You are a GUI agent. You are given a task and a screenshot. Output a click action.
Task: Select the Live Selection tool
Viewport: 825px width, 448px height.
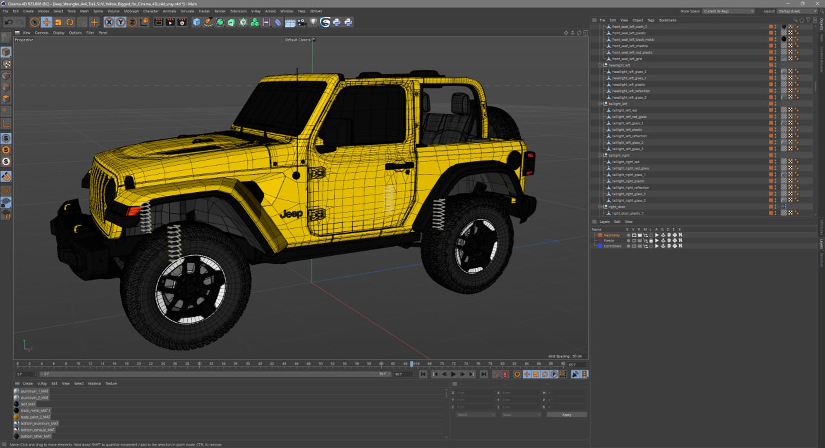[x=35, y=22]
